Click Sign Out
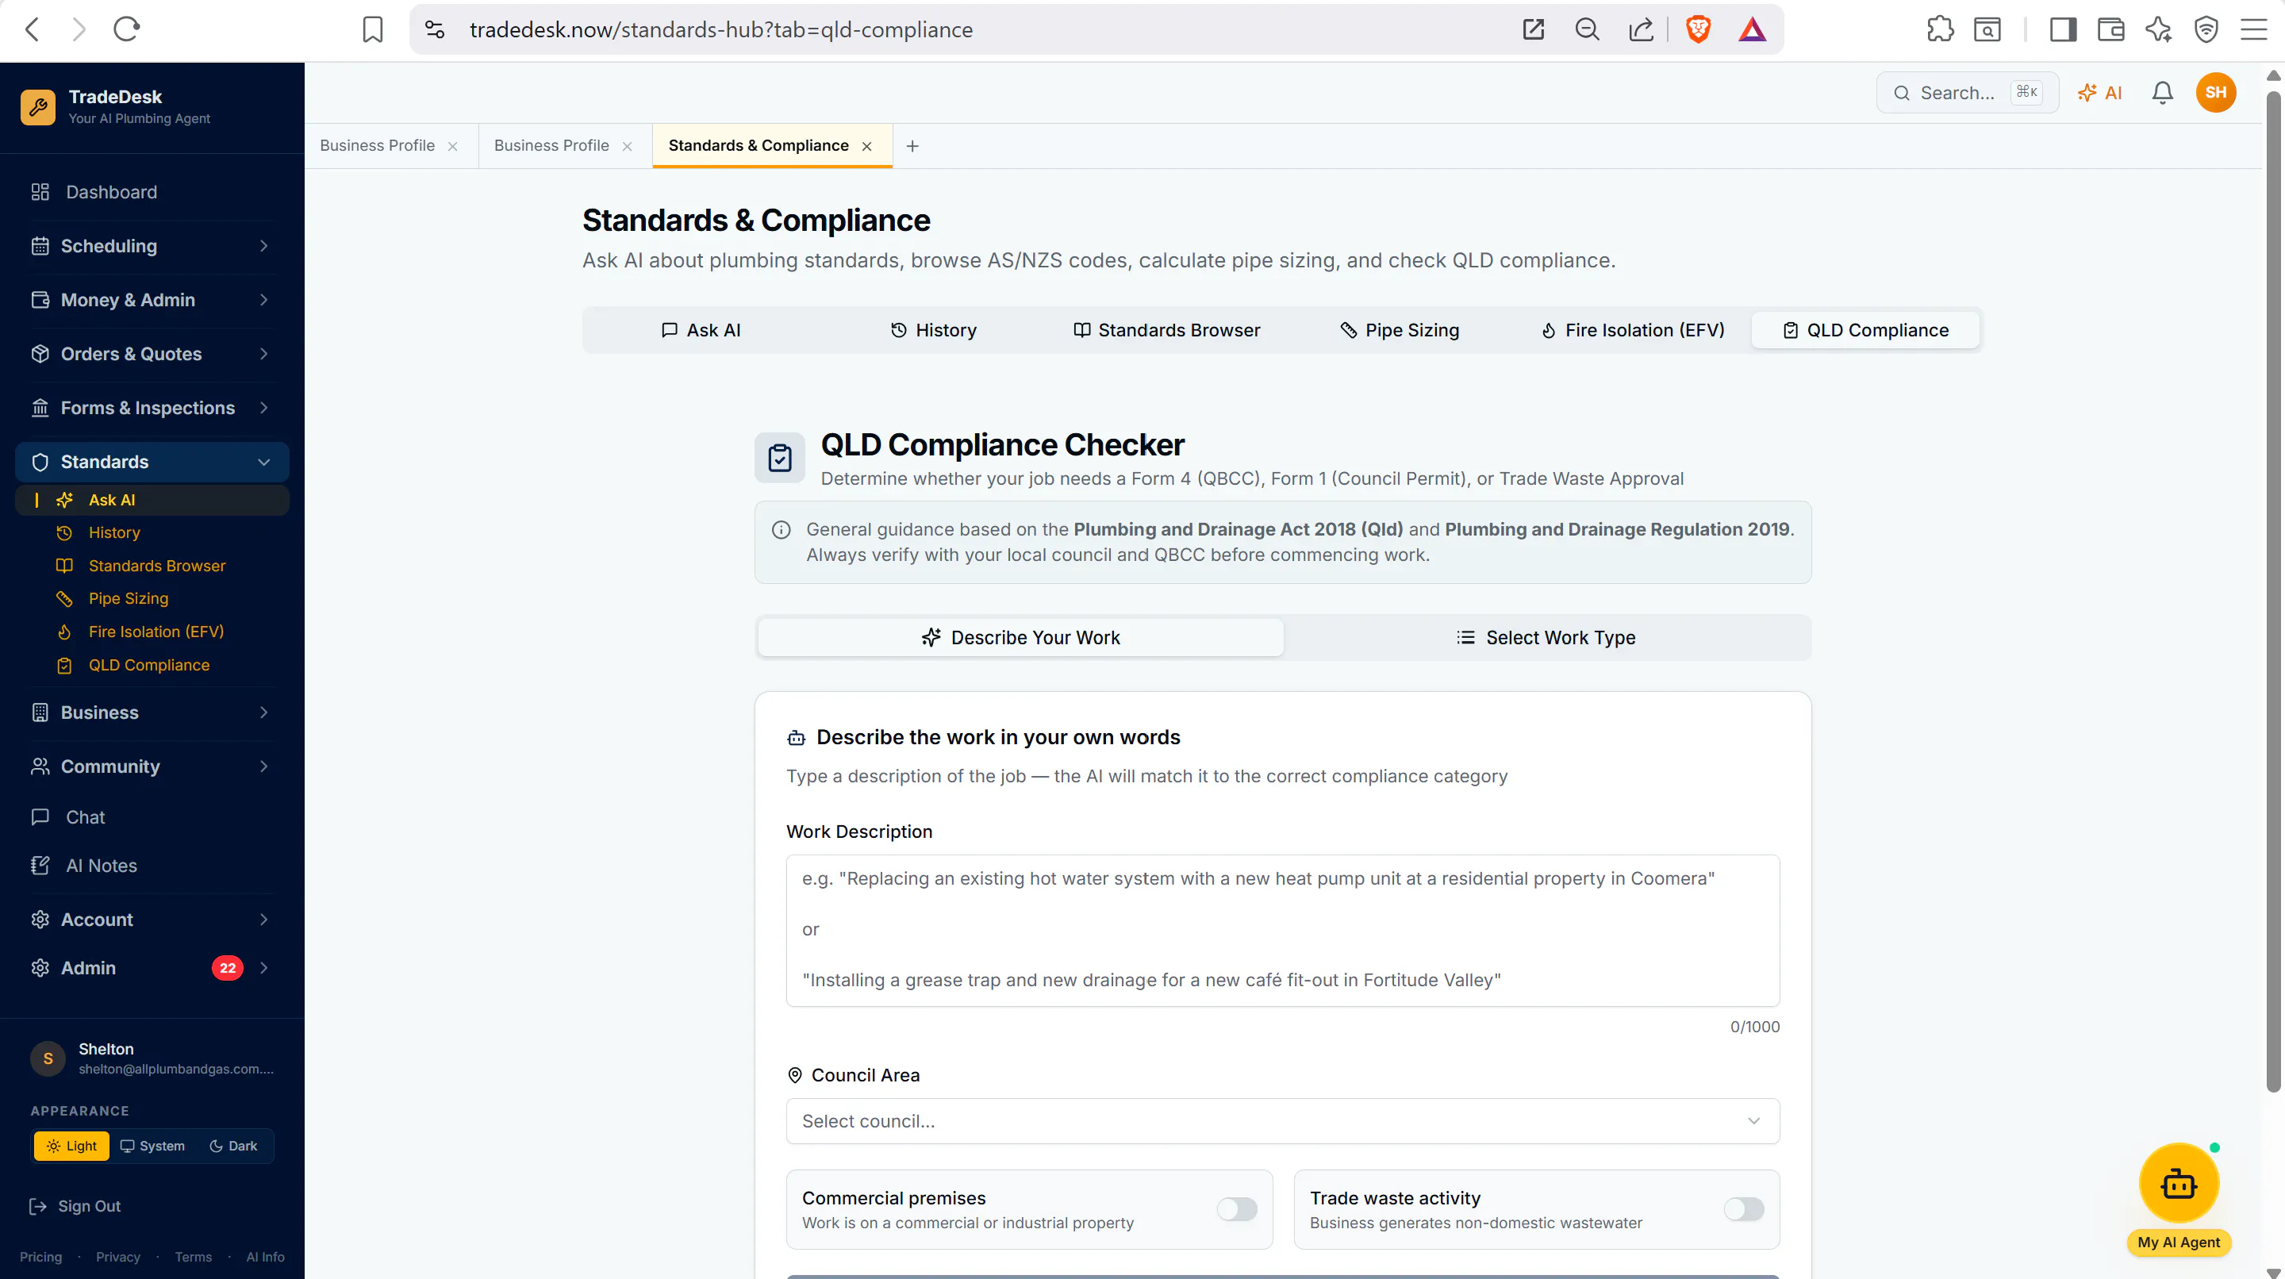Viewport: 2285px width, 1279px height. (x=75, y=1206)
